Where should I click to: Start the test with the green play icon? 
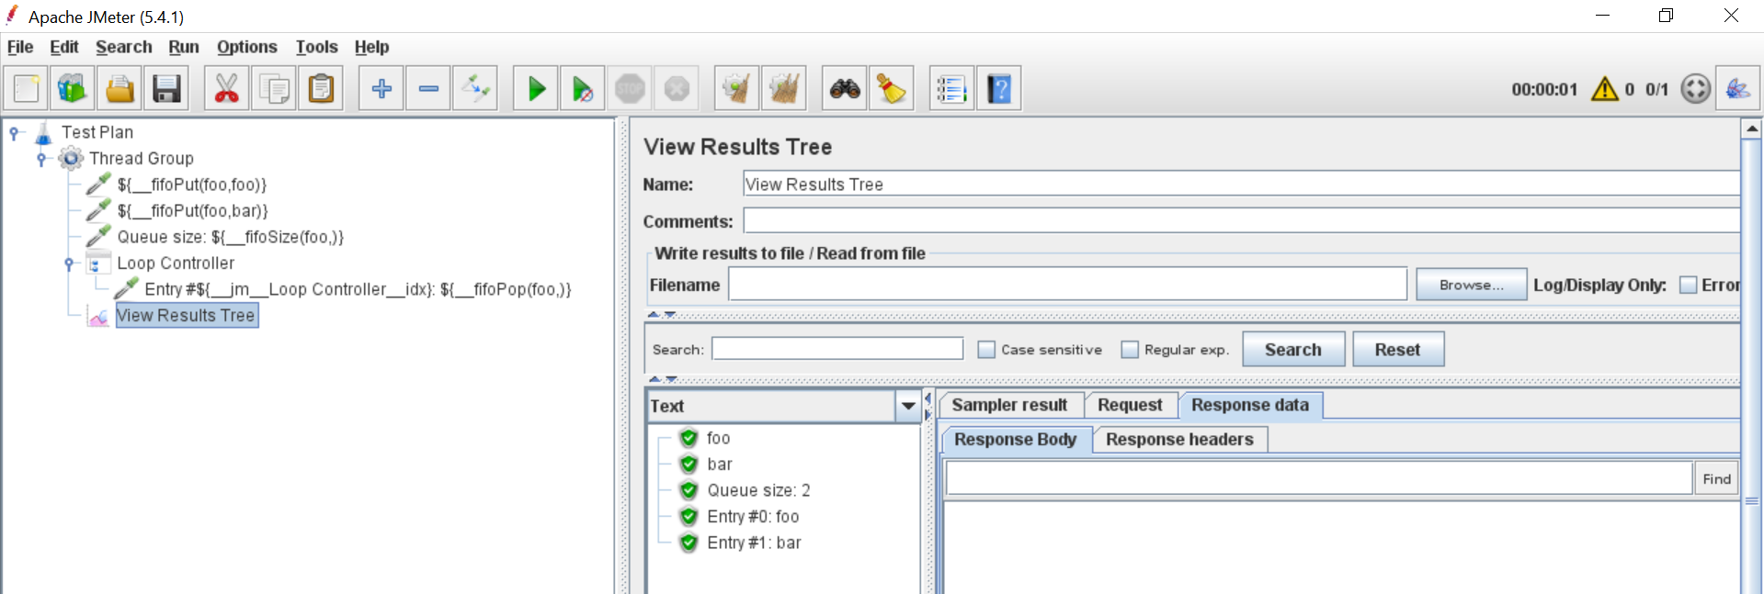536,89
